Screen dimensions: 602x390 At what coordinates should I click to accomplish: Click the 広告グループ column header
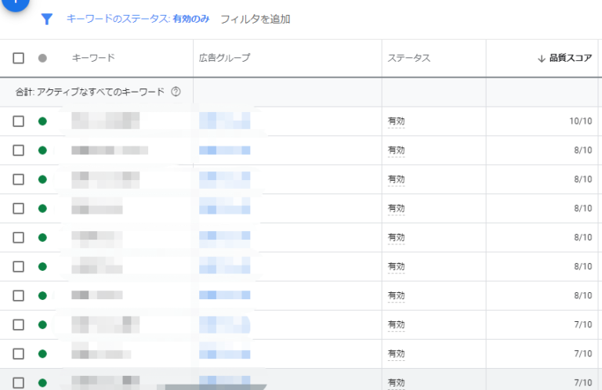tap(225, 58)
